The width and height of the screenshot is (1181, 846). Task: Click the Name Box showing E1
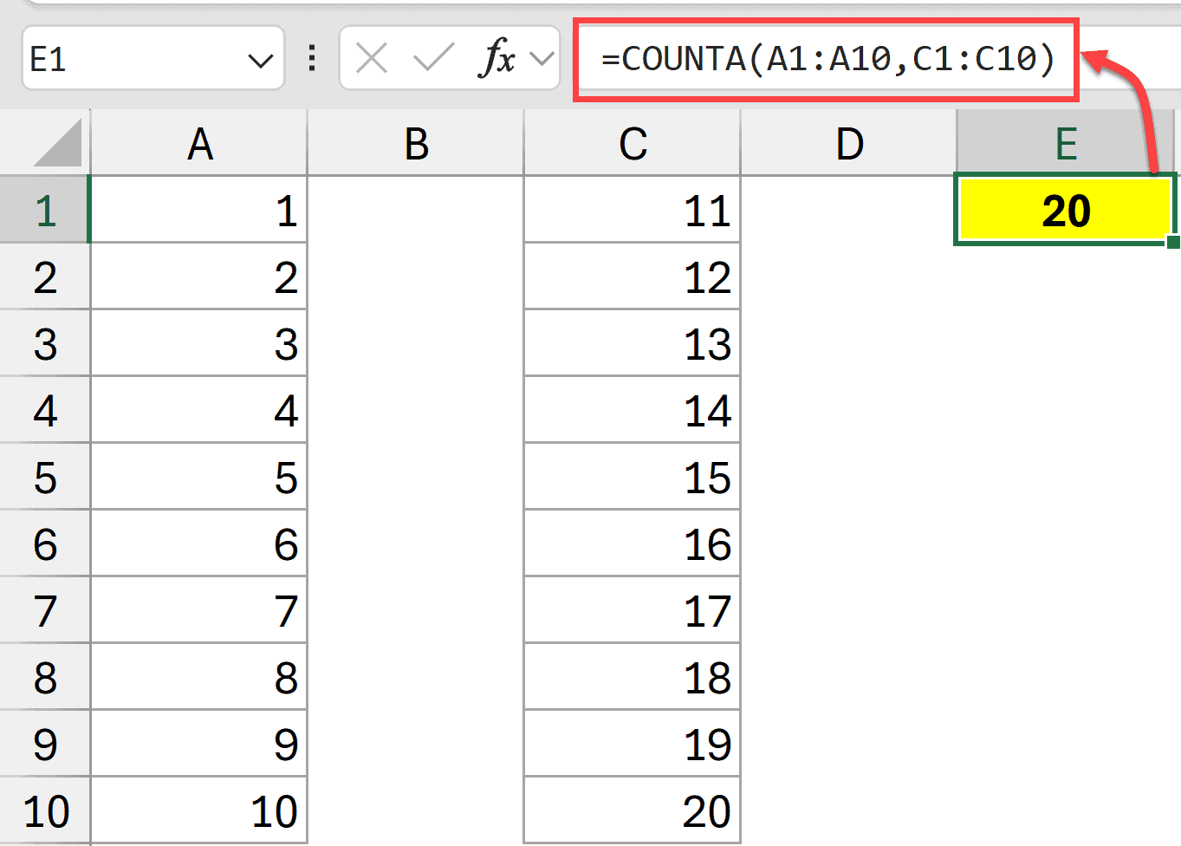130,58
